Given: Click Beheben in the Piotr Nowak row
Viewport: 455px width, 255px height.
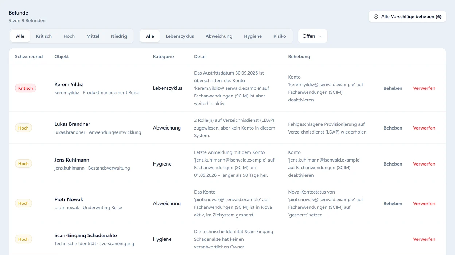Looking at the screenshot, I should point(393,203).
